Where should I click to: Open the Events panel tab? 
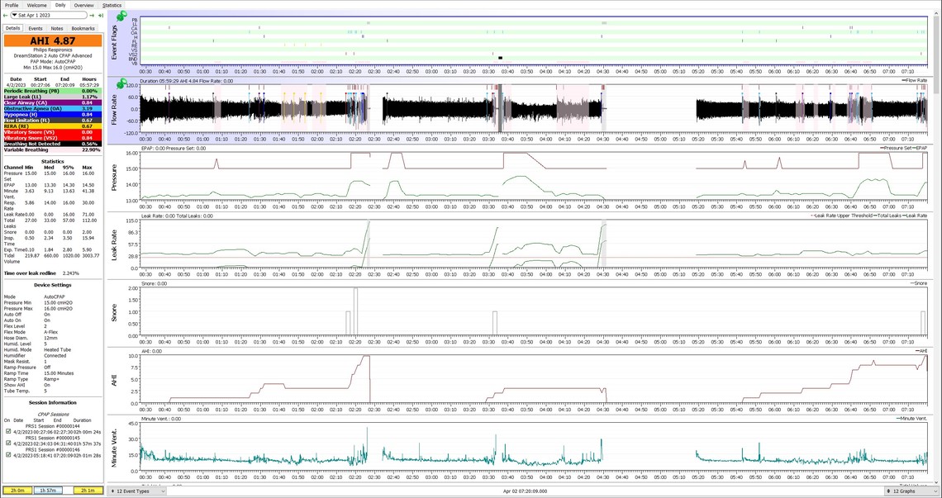(36, 28)
